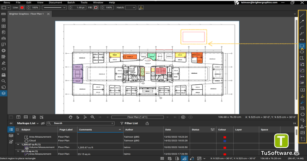307x161 pixels.
Task: Select the Line tool in right toolbar
Action: [x=302, y=15]
